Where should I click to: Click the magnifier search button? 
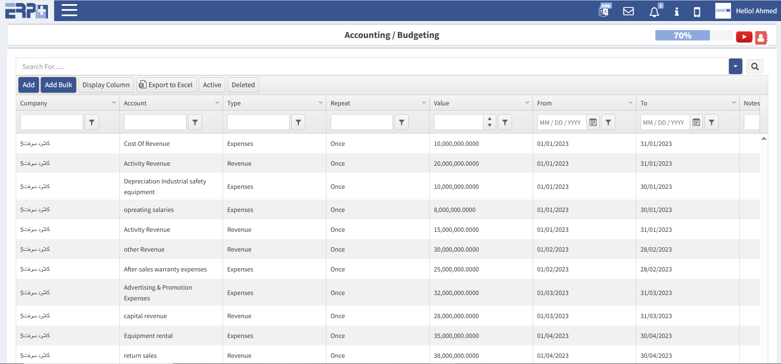pos(755,67)
